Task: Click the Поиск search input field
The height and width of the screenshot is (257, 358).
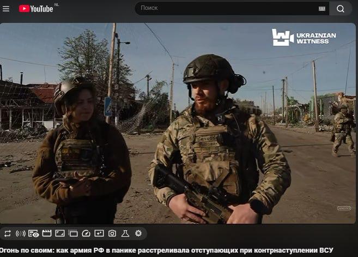Action: point(232,8)
